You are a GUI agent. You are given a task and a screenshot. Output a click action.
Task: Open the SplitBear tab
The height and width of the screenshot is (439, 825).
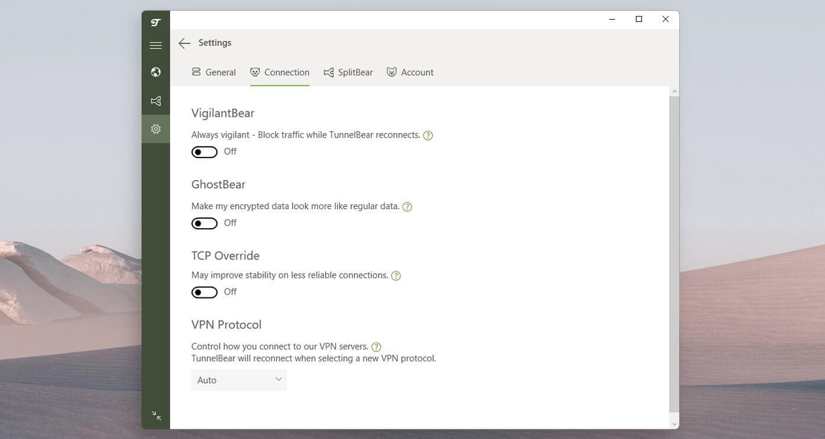pyautogui.click(x=348, y=72)
